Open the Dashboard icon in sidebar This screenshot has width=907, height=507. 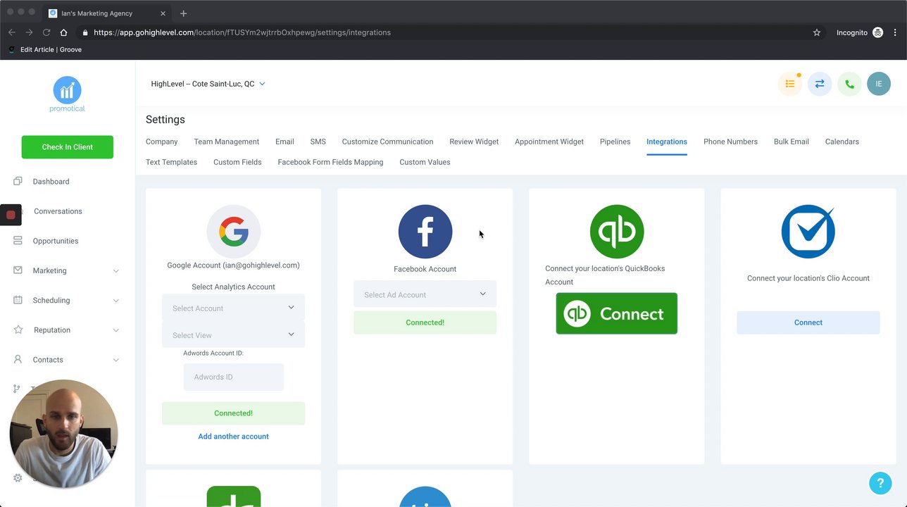[18, 181]
